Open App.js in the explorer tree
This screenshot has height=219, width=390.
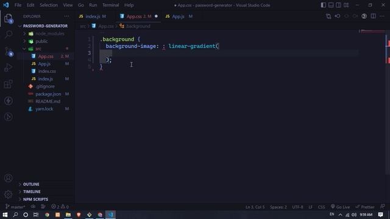(x=44, y=64)
